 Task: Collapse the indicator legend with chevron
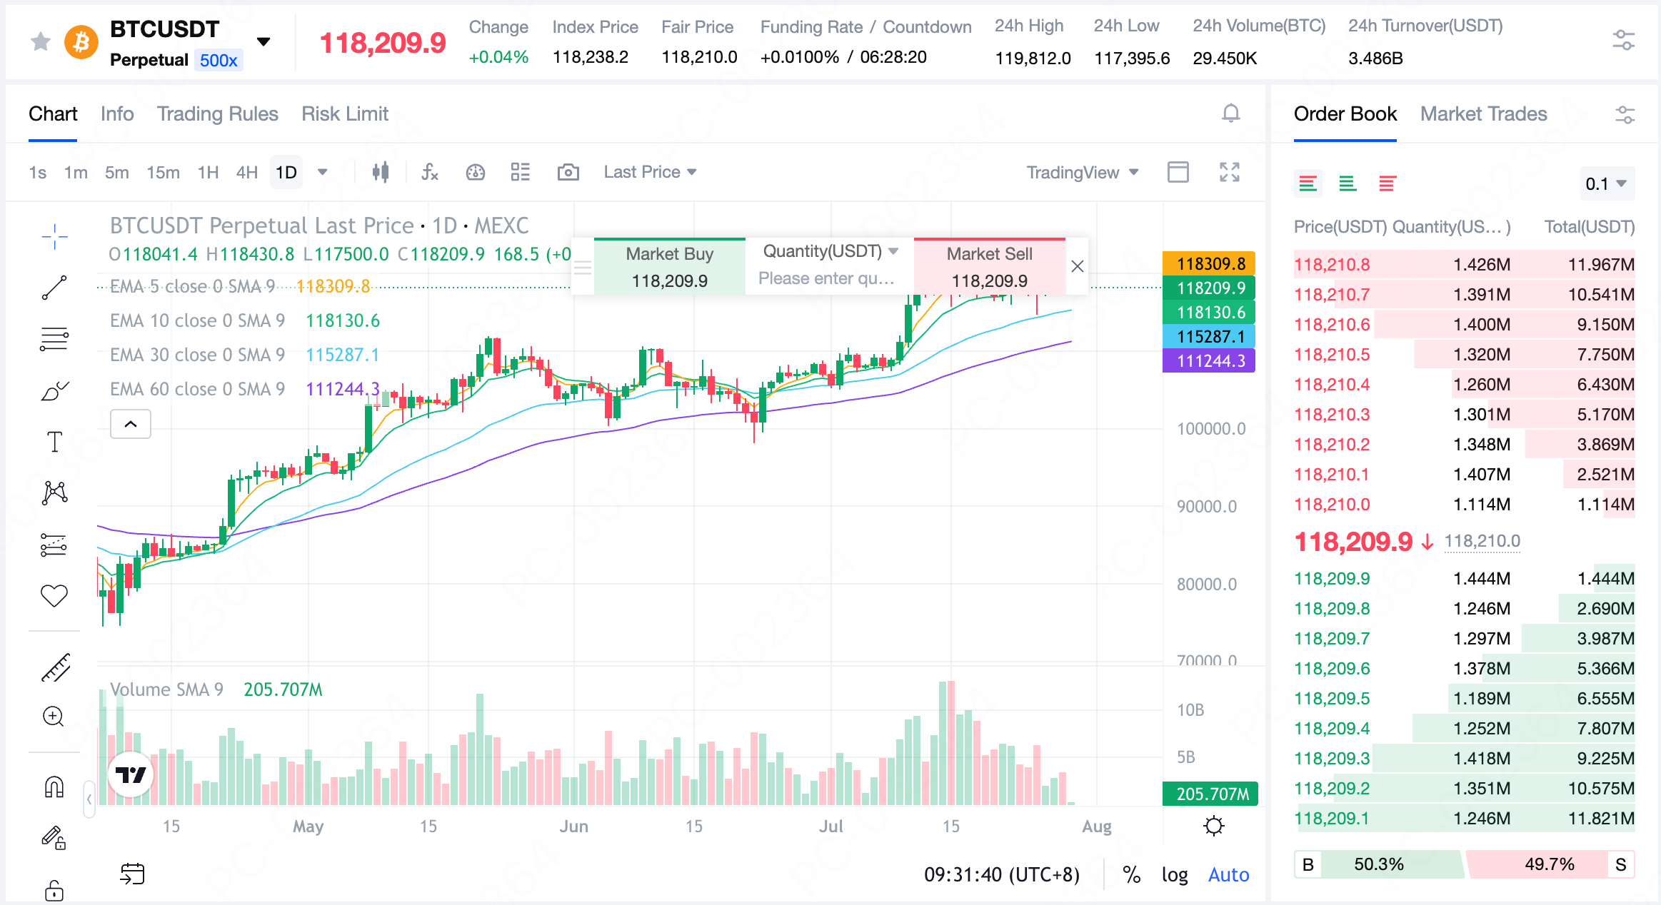point(131,424)
